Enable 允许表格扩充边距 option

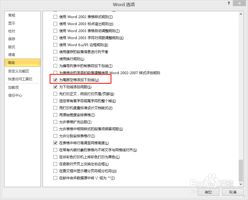55,122
